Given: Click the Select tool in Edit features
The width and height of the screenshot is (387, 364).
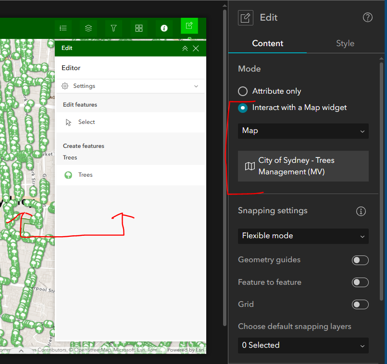Looking at the screenshot, I should tap(86, 121).
